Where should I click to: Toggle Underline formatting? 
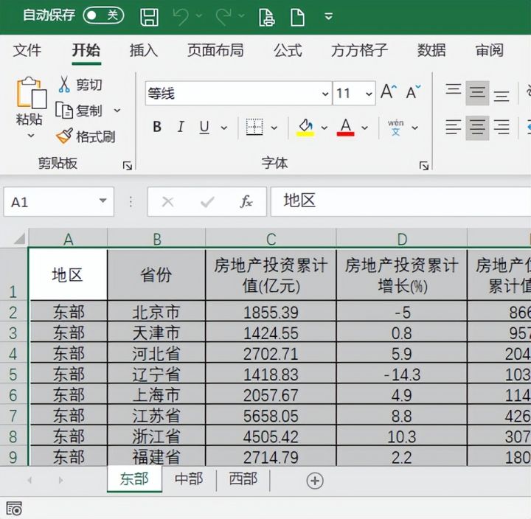(204, 128)
